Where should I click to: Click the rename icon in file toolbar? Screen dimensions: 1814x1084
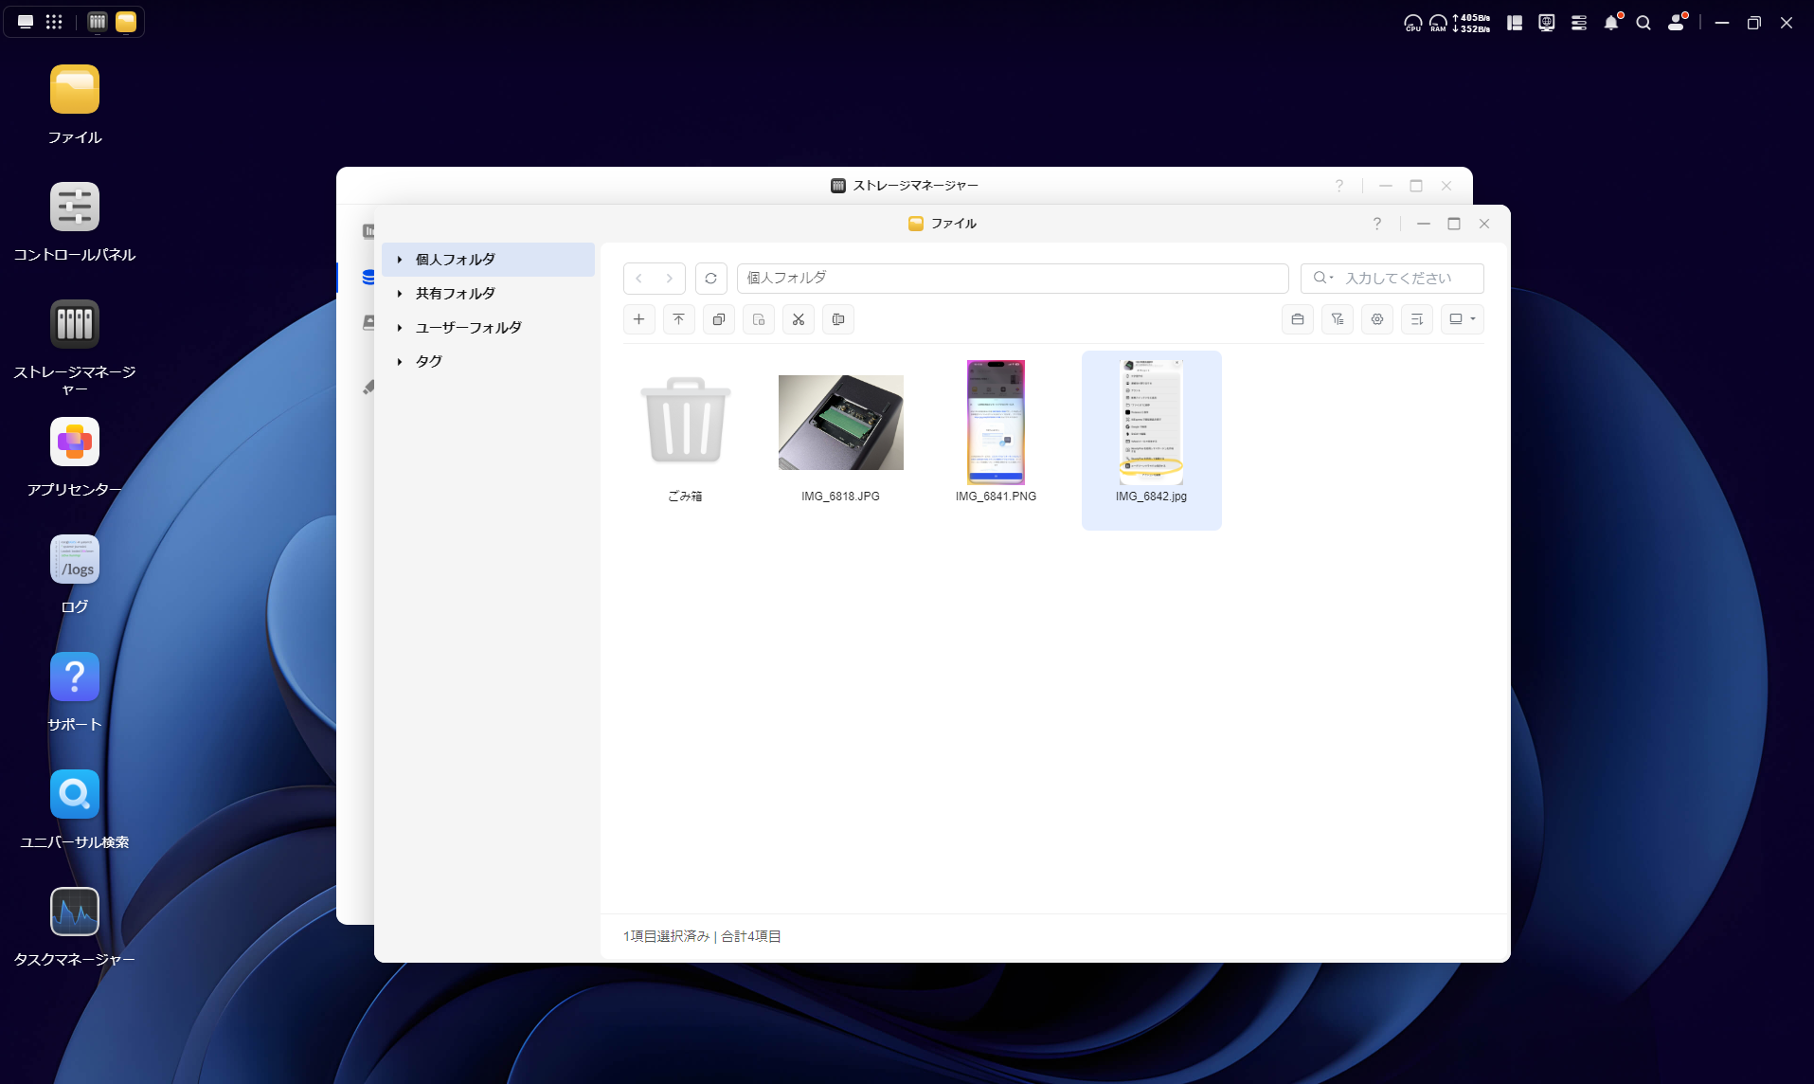[838, 319]
